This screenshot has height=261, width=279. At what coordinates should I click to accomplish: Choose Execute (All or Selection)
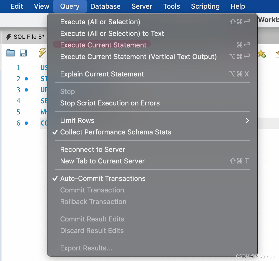pyautogui.click(x=152, y=22)
